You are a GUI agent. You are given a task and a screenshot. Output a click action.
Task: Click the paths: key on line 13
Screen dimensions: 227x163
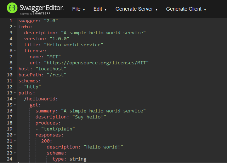(27, 93)
